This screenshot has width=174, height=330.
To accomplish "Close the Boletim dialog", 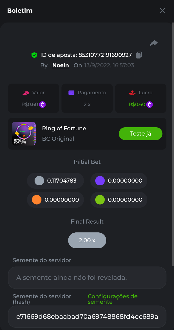I will pyautogui.click(x=162, y=11).
